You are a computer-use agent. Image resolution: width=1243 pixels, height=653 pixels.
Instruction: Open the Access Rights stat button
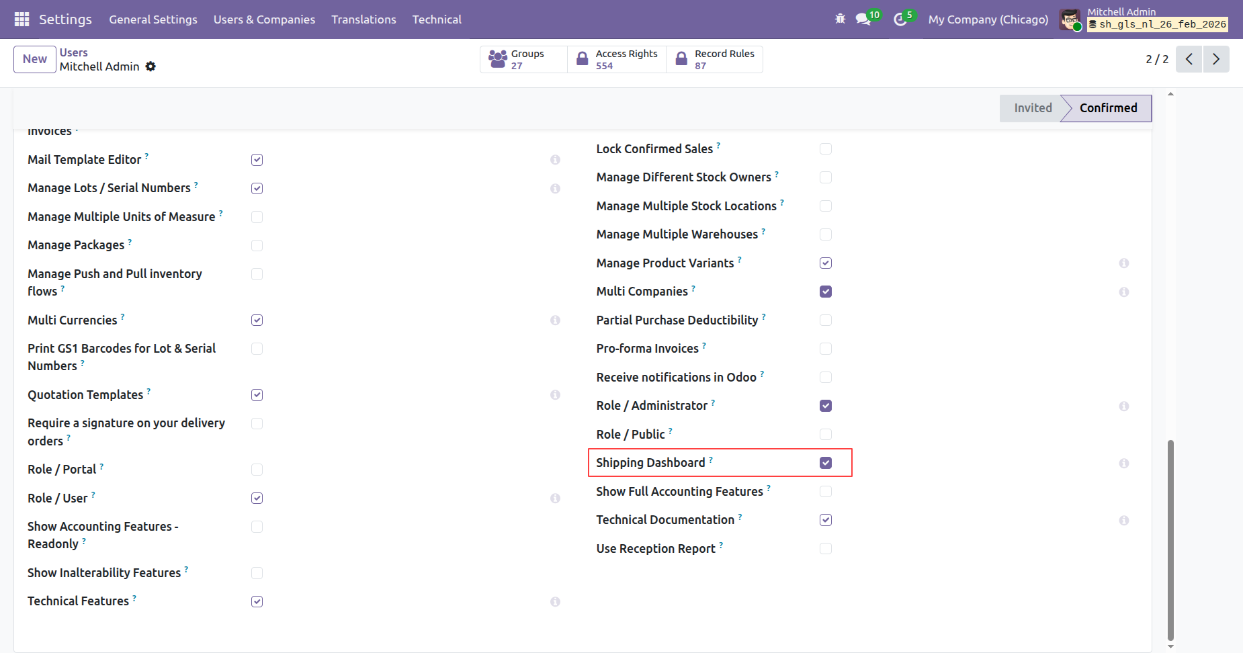(x=617, y=59)
